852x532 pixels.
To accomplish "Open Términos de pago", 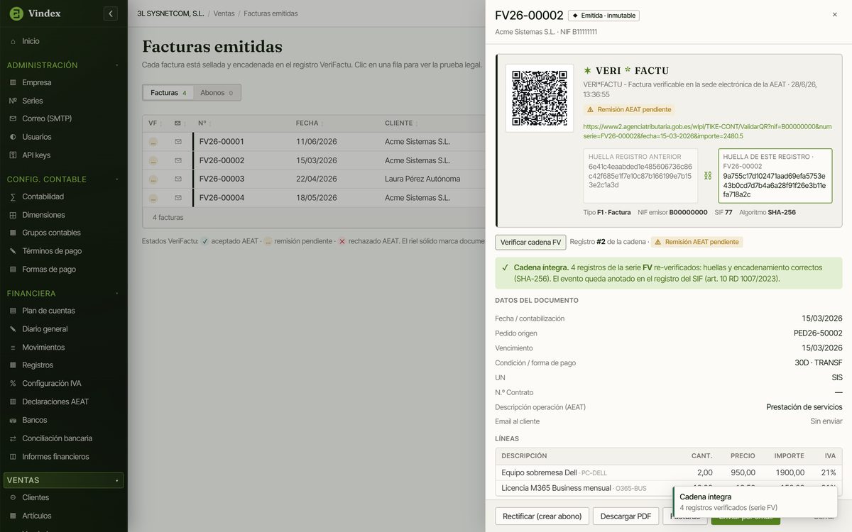I will pos(52,251).
